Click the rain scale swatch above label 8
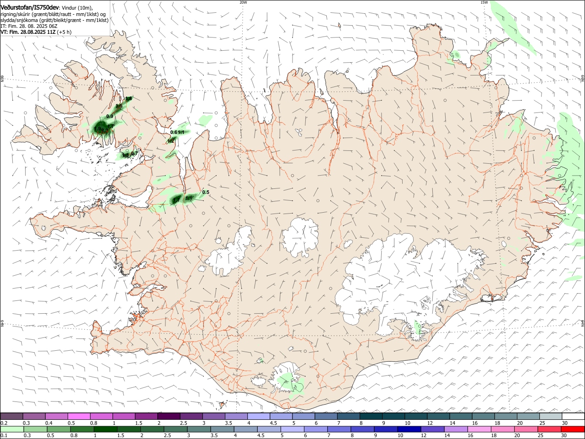Image resolution: width=585 pixels, height=439 pixels. [x=362, y=429]
